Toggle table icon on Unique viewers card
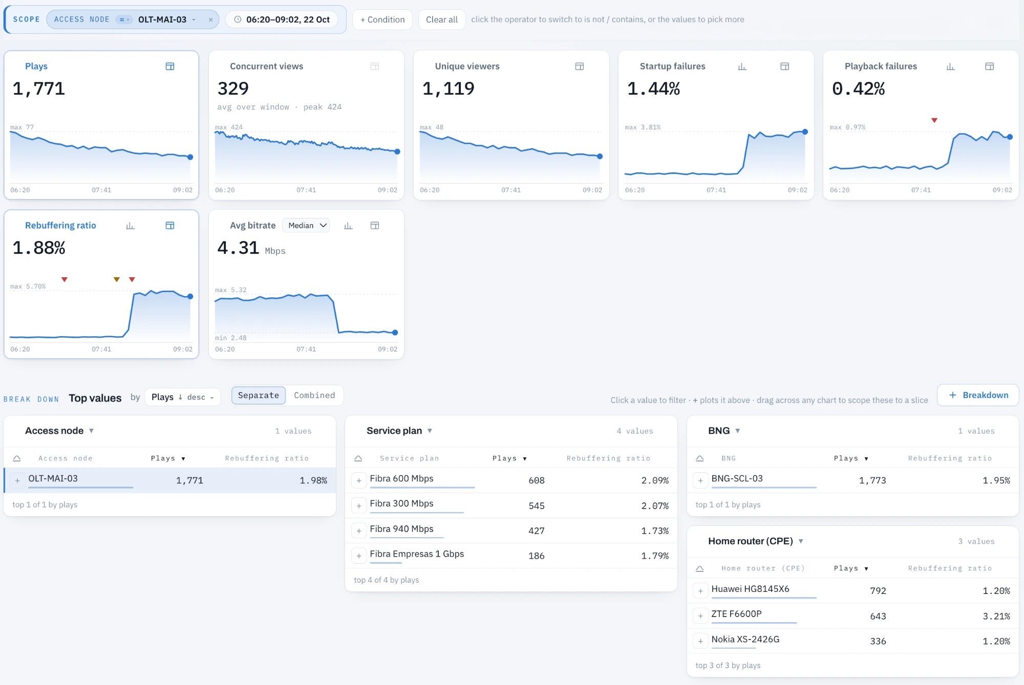The image size is (1024, 685). [580, 67]
